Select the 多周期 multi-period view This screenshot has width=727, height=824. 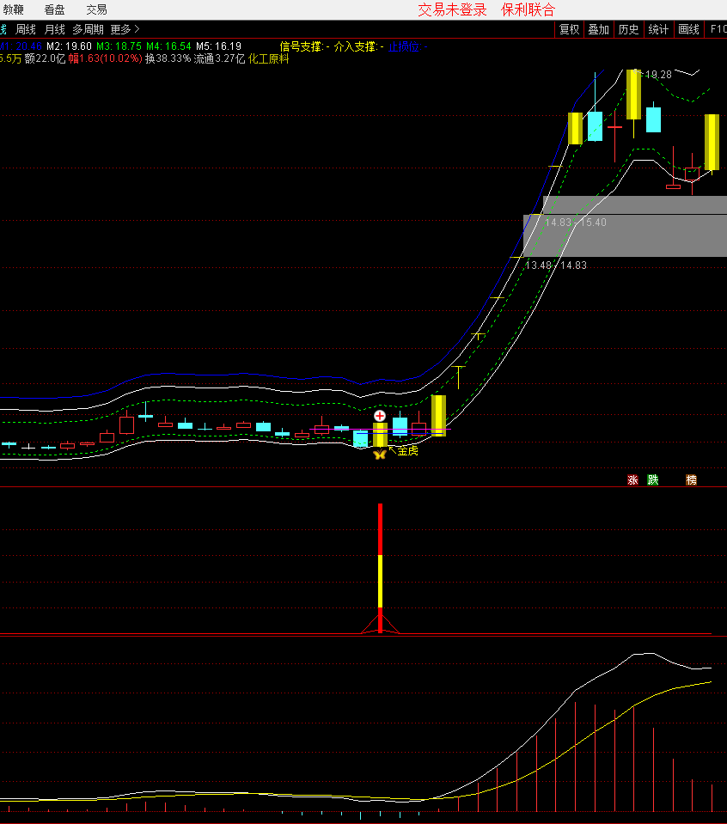point(88,29)
